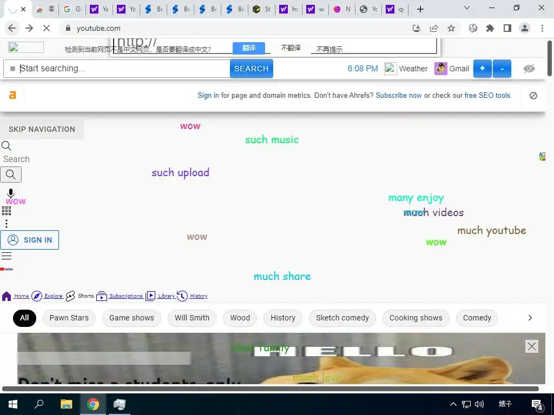Choose 不翻译 to decline translation

click(x=291, y=48)
